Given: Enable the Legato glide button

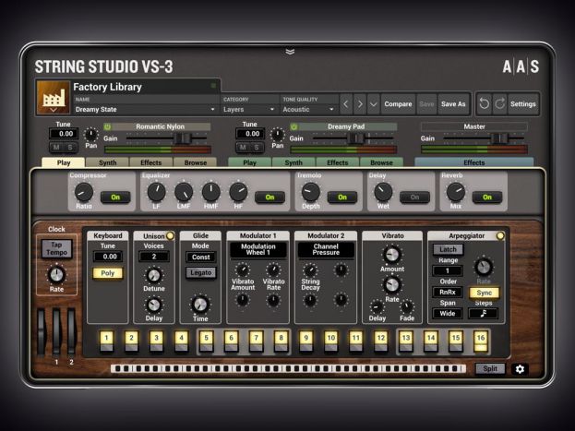Looking at the screenshot, I should (x=200, y=273).
